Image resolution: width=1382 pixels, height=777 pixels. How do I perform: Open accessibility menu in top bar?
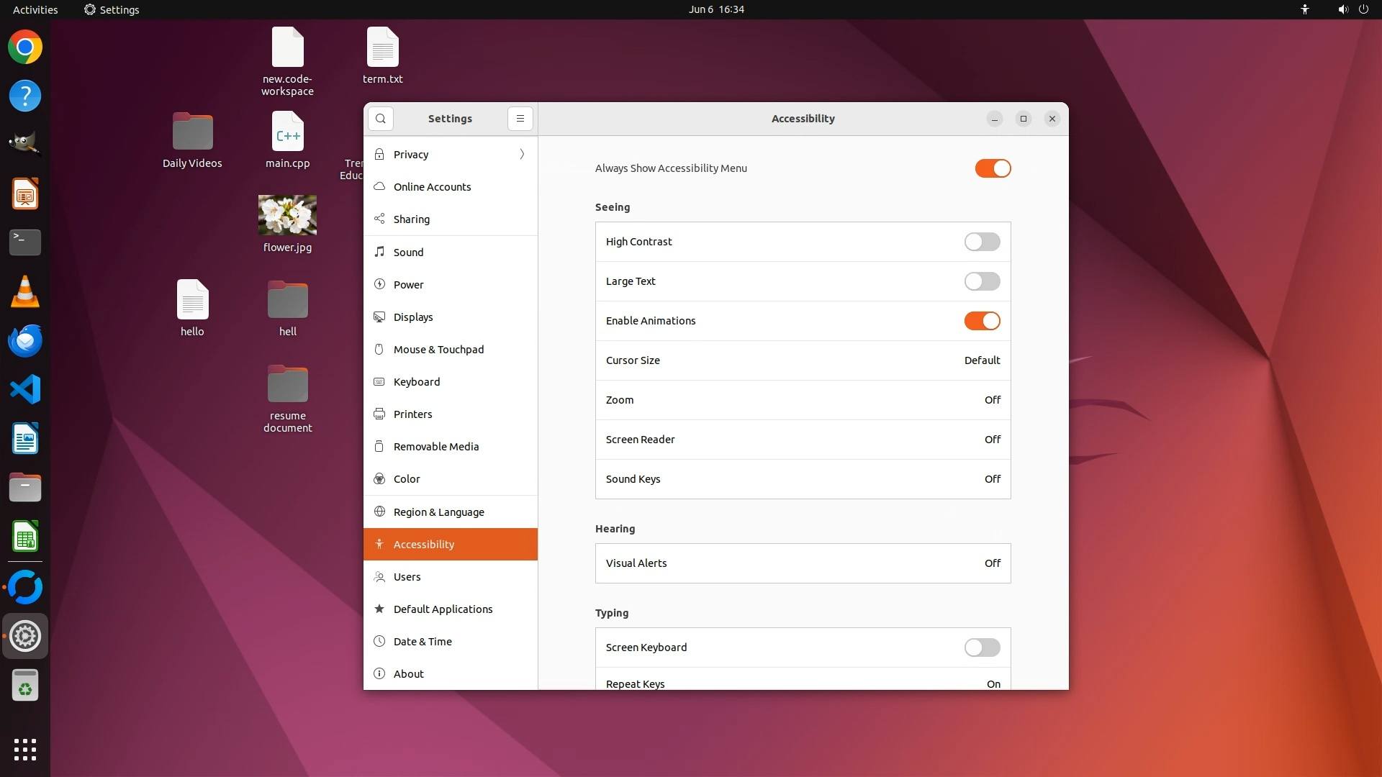pos(1305,9)
